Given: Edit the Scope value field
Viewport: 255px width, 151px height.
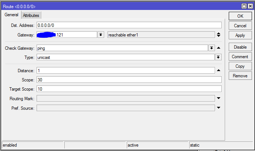Looking at the screenshot, I should click(x=129, y=80).
